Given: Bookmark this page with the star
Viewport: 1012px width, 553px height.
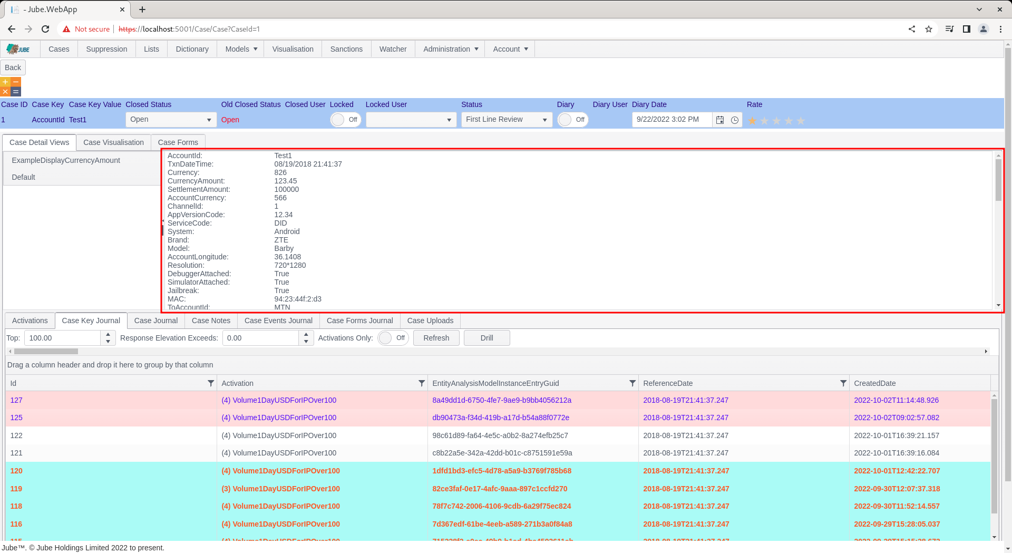Looking at the screenshot, I should click(929, 29).
